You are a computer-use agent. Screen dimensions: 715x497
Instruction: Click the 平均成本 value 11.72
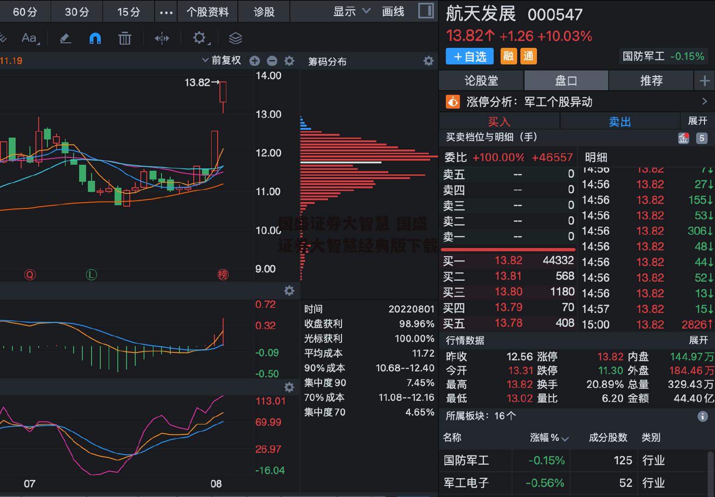pos(423,353)
